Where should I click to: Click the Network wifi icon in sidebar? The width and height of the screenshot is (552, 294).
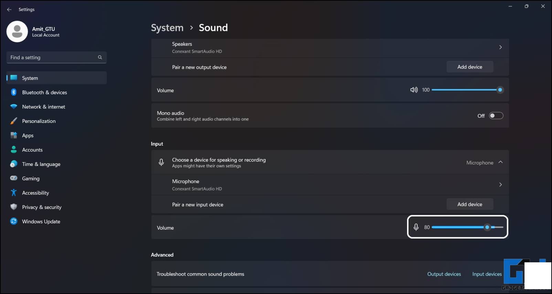(x=14, y=107)
